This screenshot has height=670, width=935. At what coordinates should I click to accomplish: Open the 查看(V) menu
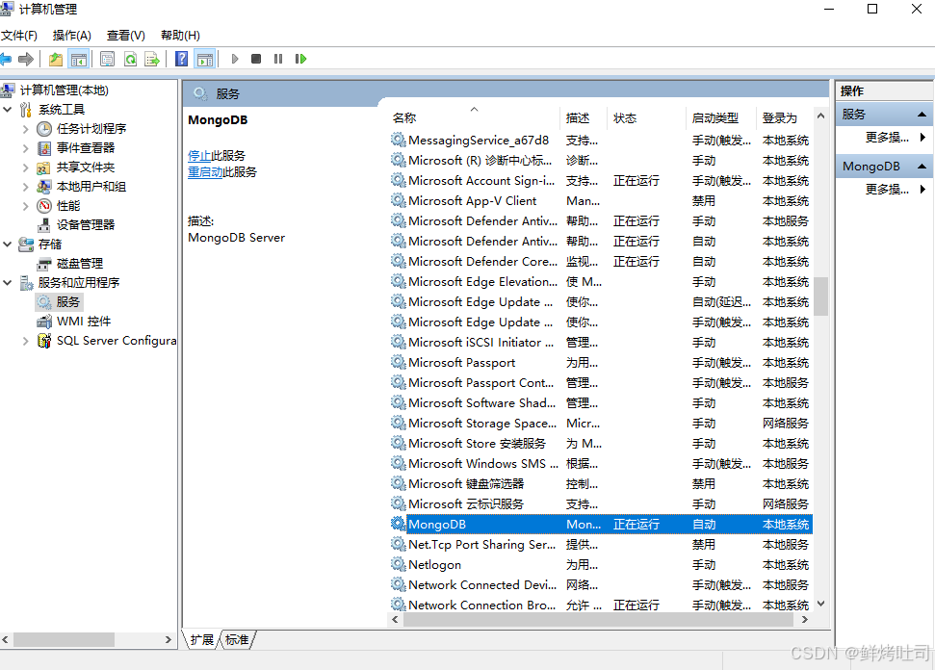click(x=126, y=36)
